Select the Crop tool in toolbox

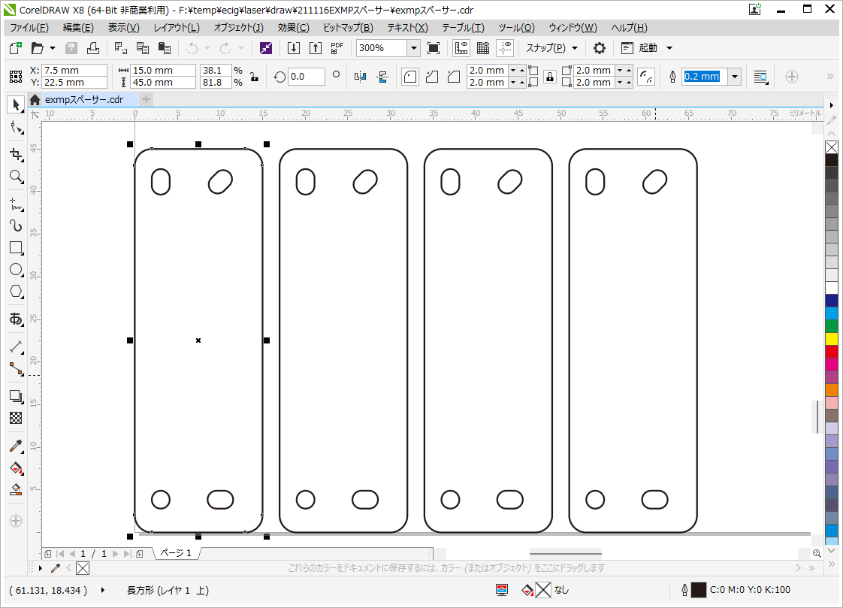15,154
